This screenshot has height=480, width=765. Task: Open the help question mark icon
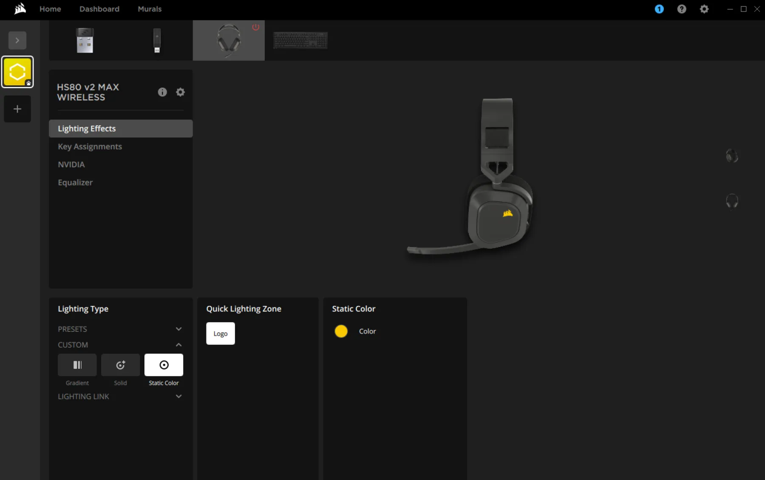click(682, 9)
